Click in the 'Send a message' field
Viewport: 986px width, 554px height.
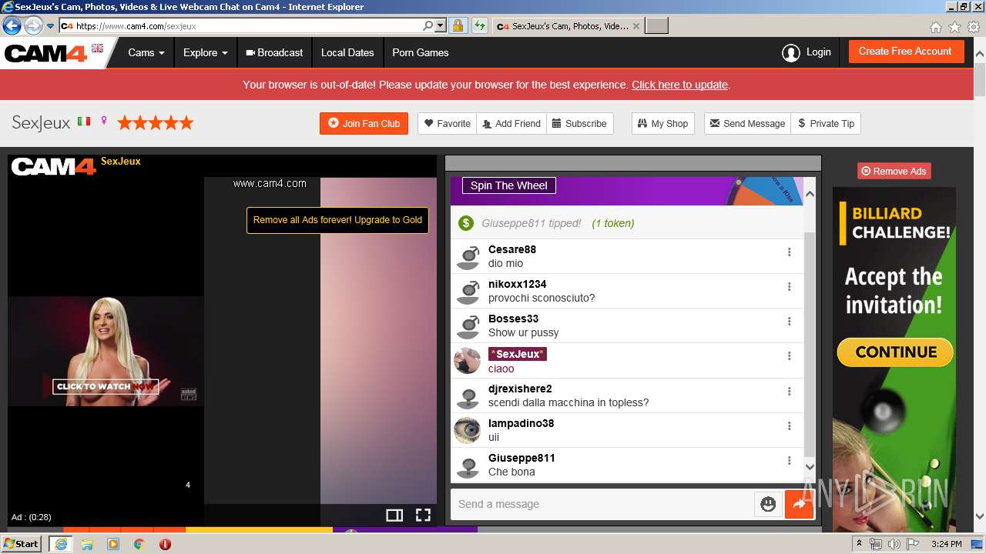[602, 504]
